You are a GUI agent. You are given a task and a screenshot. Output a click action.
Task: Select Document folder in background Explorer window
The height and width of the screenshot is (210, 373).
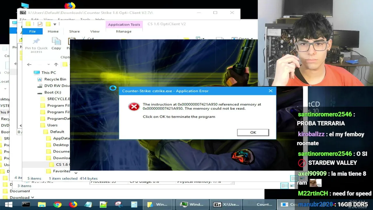click(x=20, y=191)
